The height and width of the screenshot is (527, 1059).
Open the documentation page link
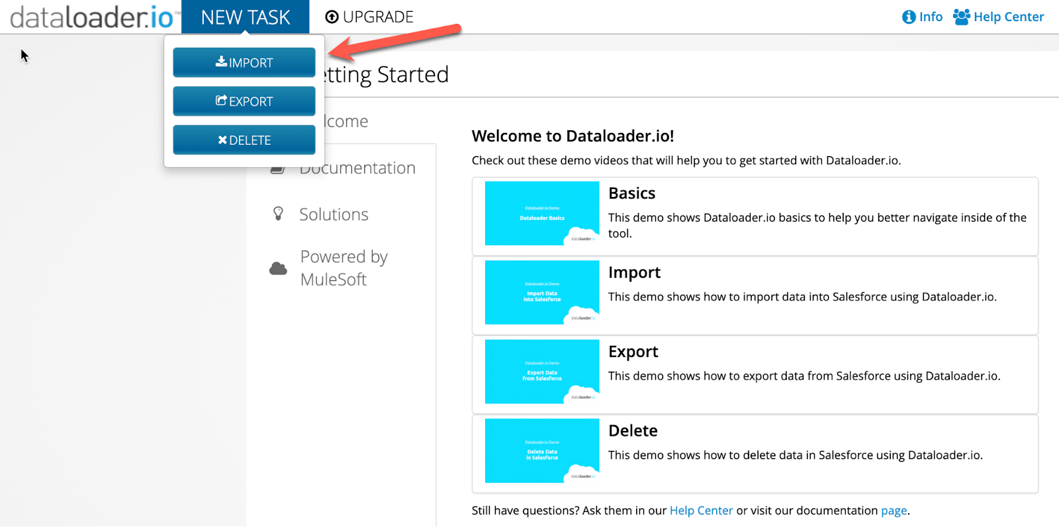tap(894, 510)
